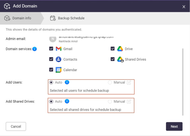Click the Google Drive icon
The image size is (190, 136).
(120, 49)
